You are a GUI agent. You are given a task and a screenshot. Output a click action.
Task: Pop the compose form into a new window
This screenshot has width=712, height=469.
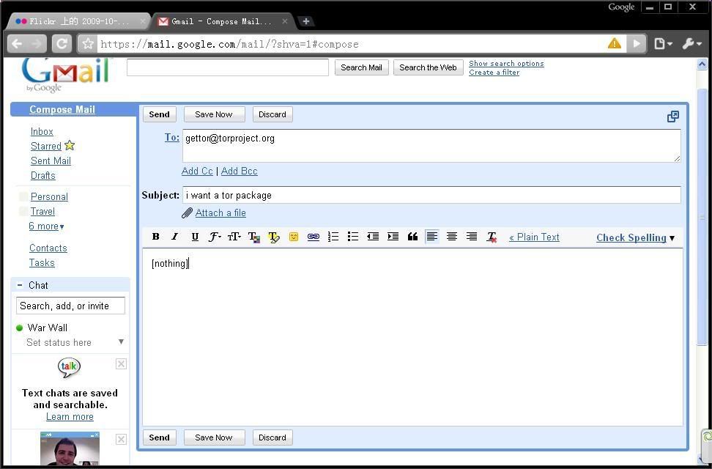click(x=673, y=117)
